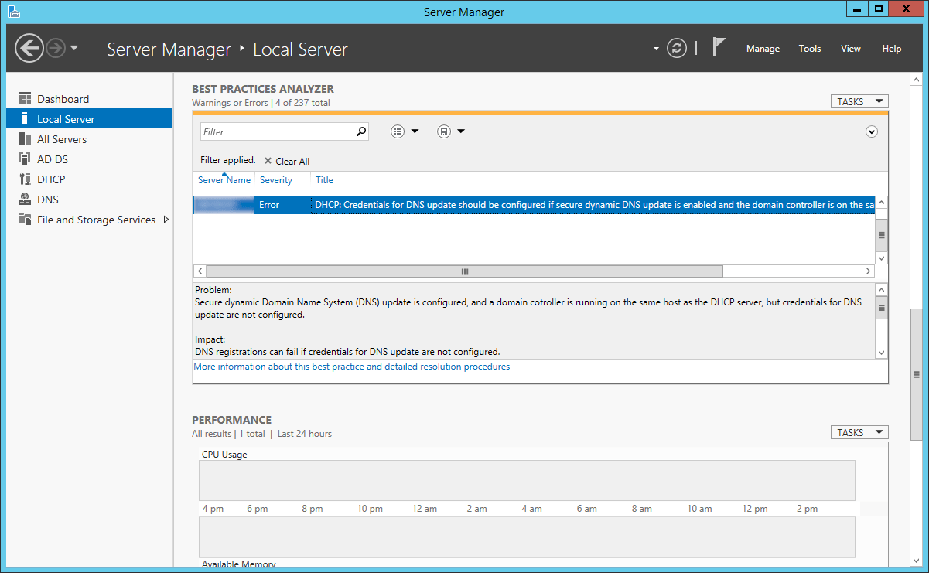The width and height of the screenshot is (929, 573).
Task: Sort by Title column
Action: [324, 180]
